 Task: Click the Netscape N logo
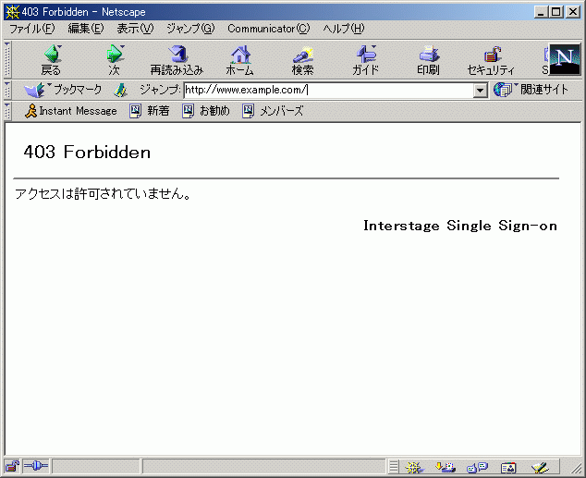[565, 59]
